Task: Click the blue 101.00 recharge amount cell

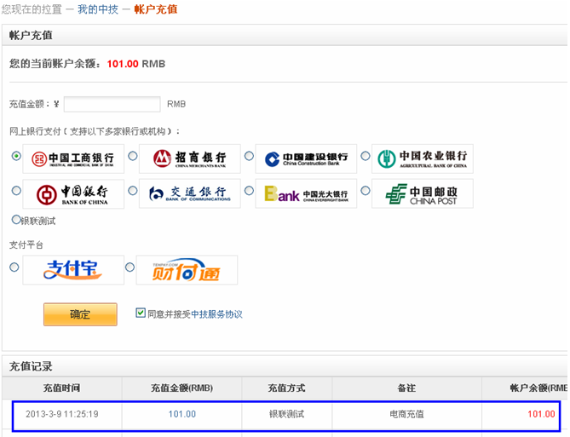Action: pyautogui.click(x=182, y=414)
